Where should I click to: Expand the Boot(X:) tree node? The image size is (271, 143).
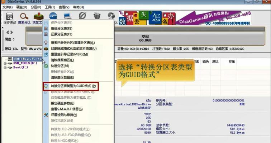(x=5, y=67)
